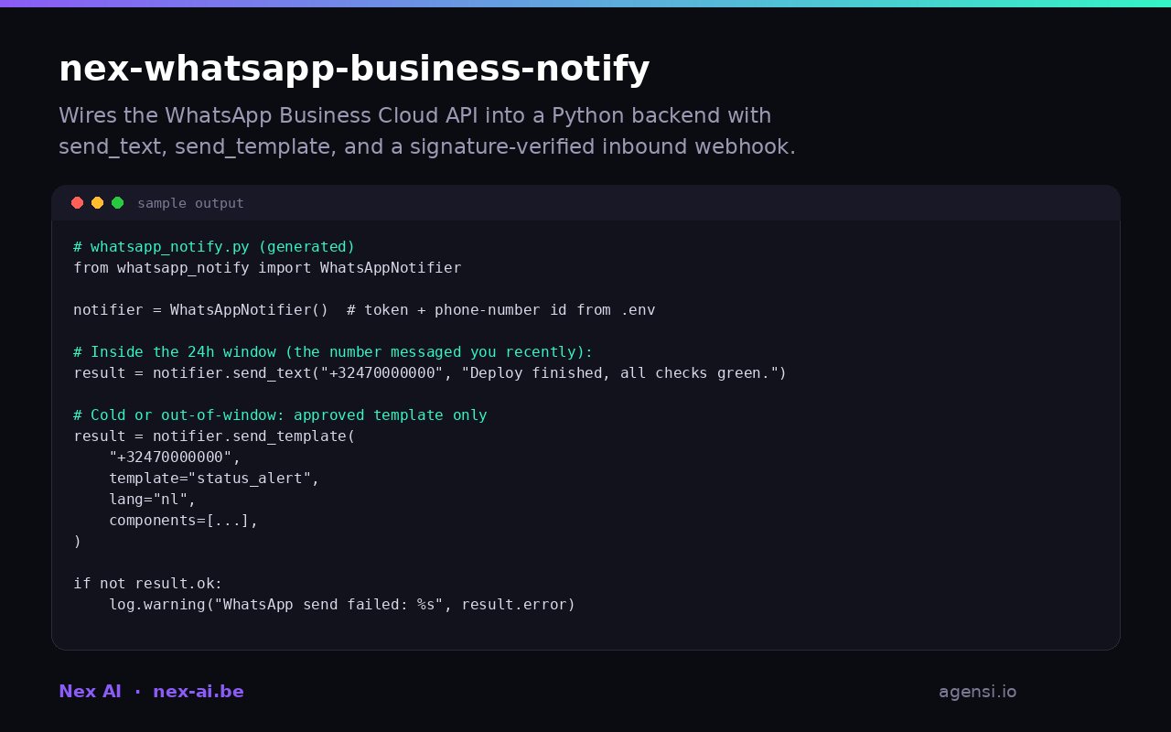Select the nex-whatsapp-business-notify heading

[x=354, y=70]
